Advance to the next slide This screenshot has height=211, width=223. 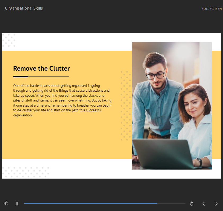(216, 204)
